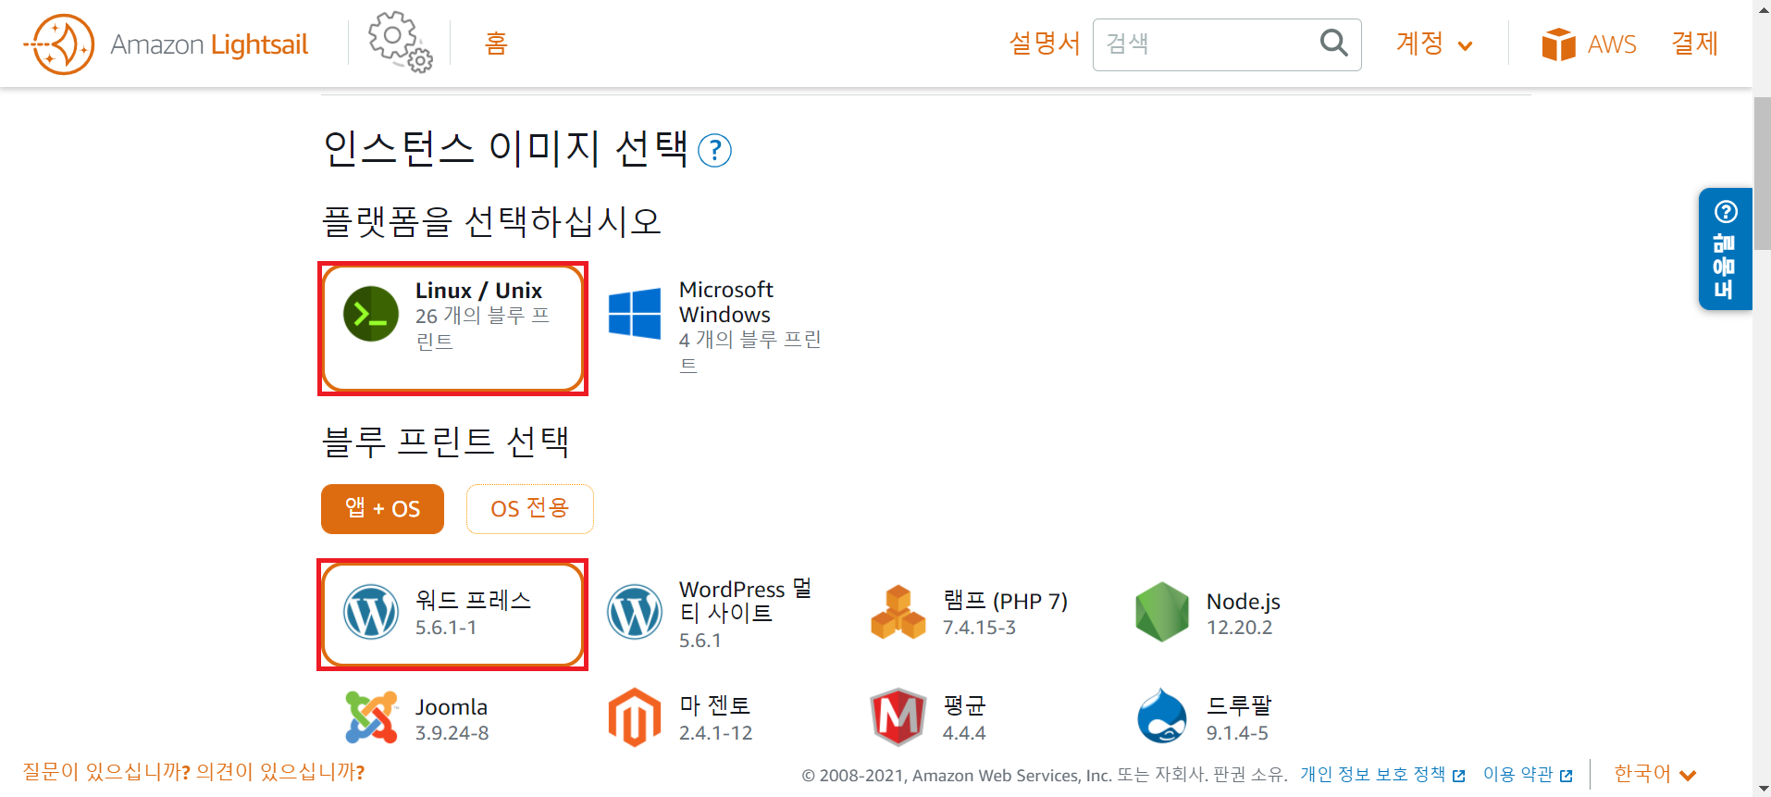Select the Microsoft Windows logo icon
The width and height of the screenshot is (1771, 797).
pyautogui.click(x=635, y=313)
